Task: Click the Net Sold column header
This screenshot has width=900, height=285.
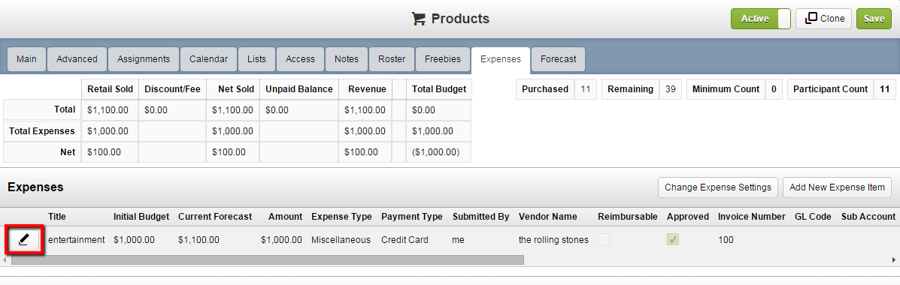Action: point(232,89)
